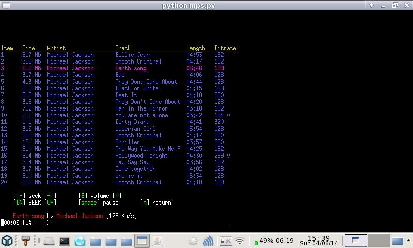Open the cube-shaped main menu launcher
413x248 pixels.
(x=7, y=241)
